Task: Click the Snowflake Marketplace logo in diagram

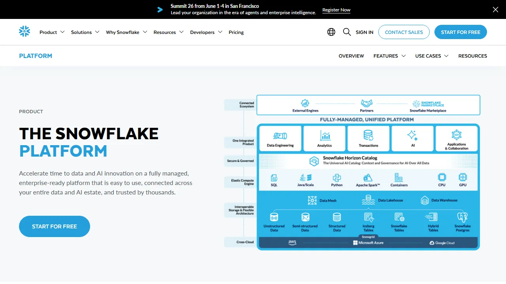Action: pos(428,104)
